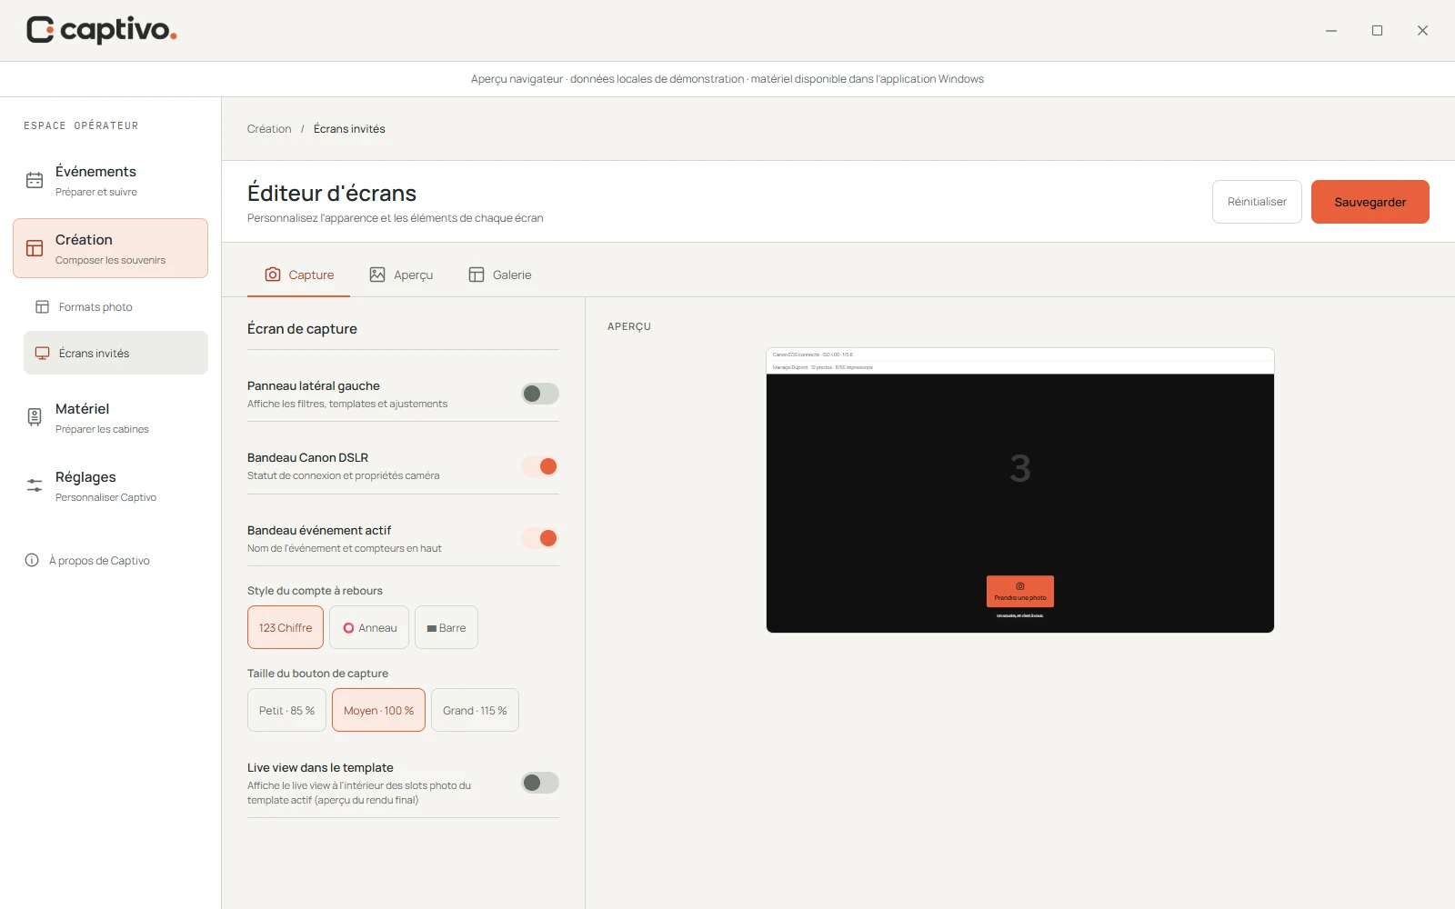This screenshot has width=1455, height=909.
Task: Select Moyen 100 % button size
Action: [x=378, y=710]
